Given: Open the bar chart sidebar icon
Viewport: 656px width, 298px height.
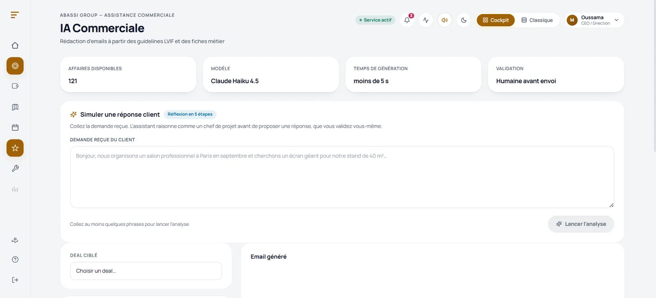Looking at the screenshot, I should pos(15,189).
